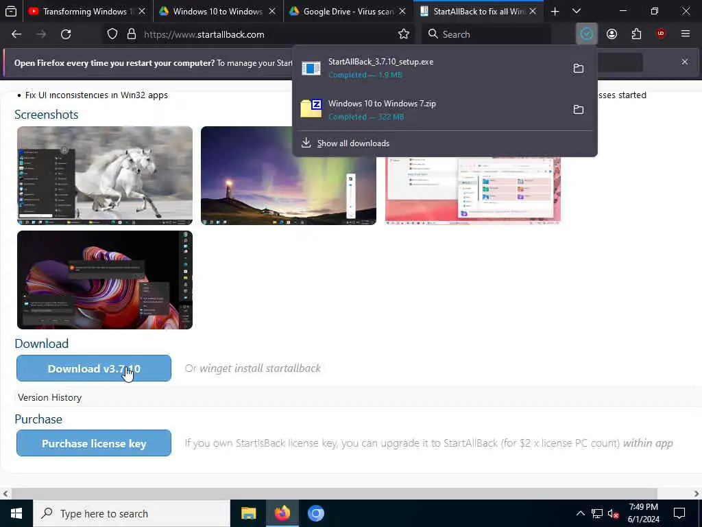Open network status tray icon

tap(597, 513)
